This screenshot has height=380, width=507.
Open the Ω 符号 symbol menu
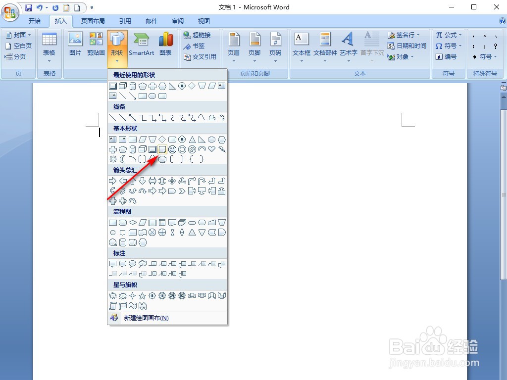(449, 46)
